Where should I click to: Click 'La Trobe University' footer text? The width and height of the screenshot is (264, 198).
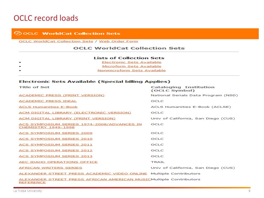click(x=28, y=191)
